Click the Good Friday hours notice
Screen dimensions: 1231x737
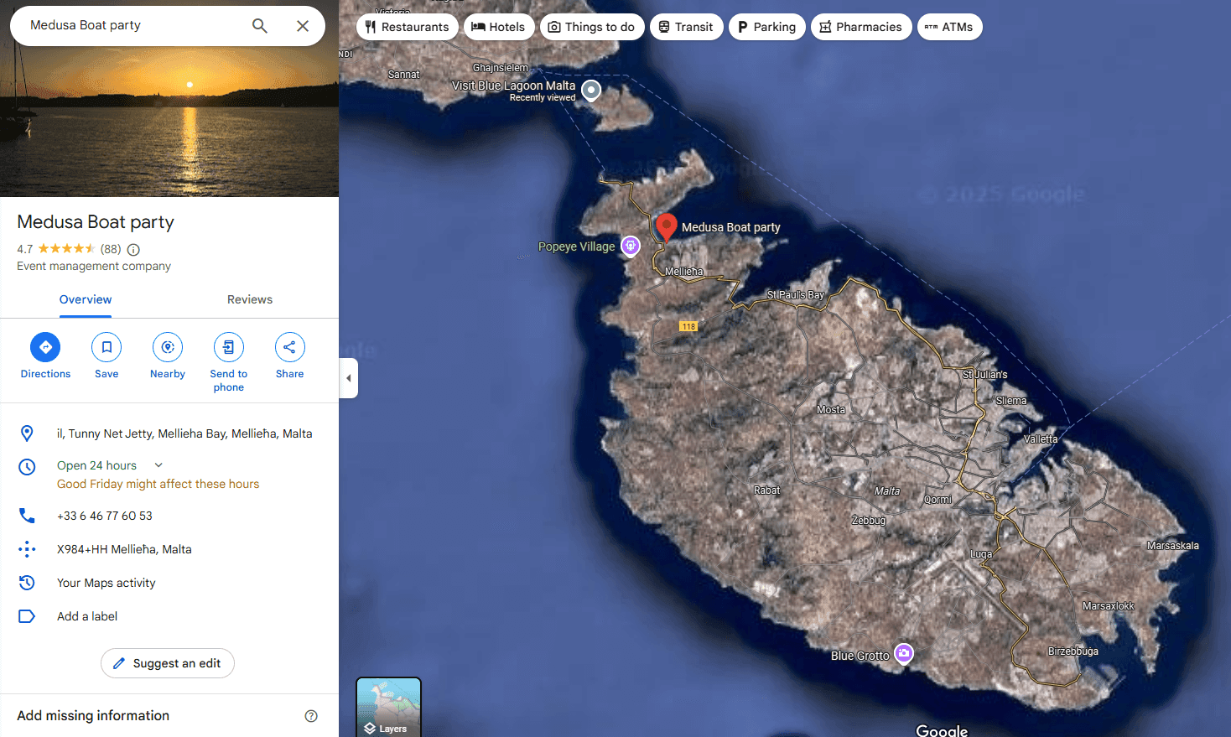click(158, 484)
